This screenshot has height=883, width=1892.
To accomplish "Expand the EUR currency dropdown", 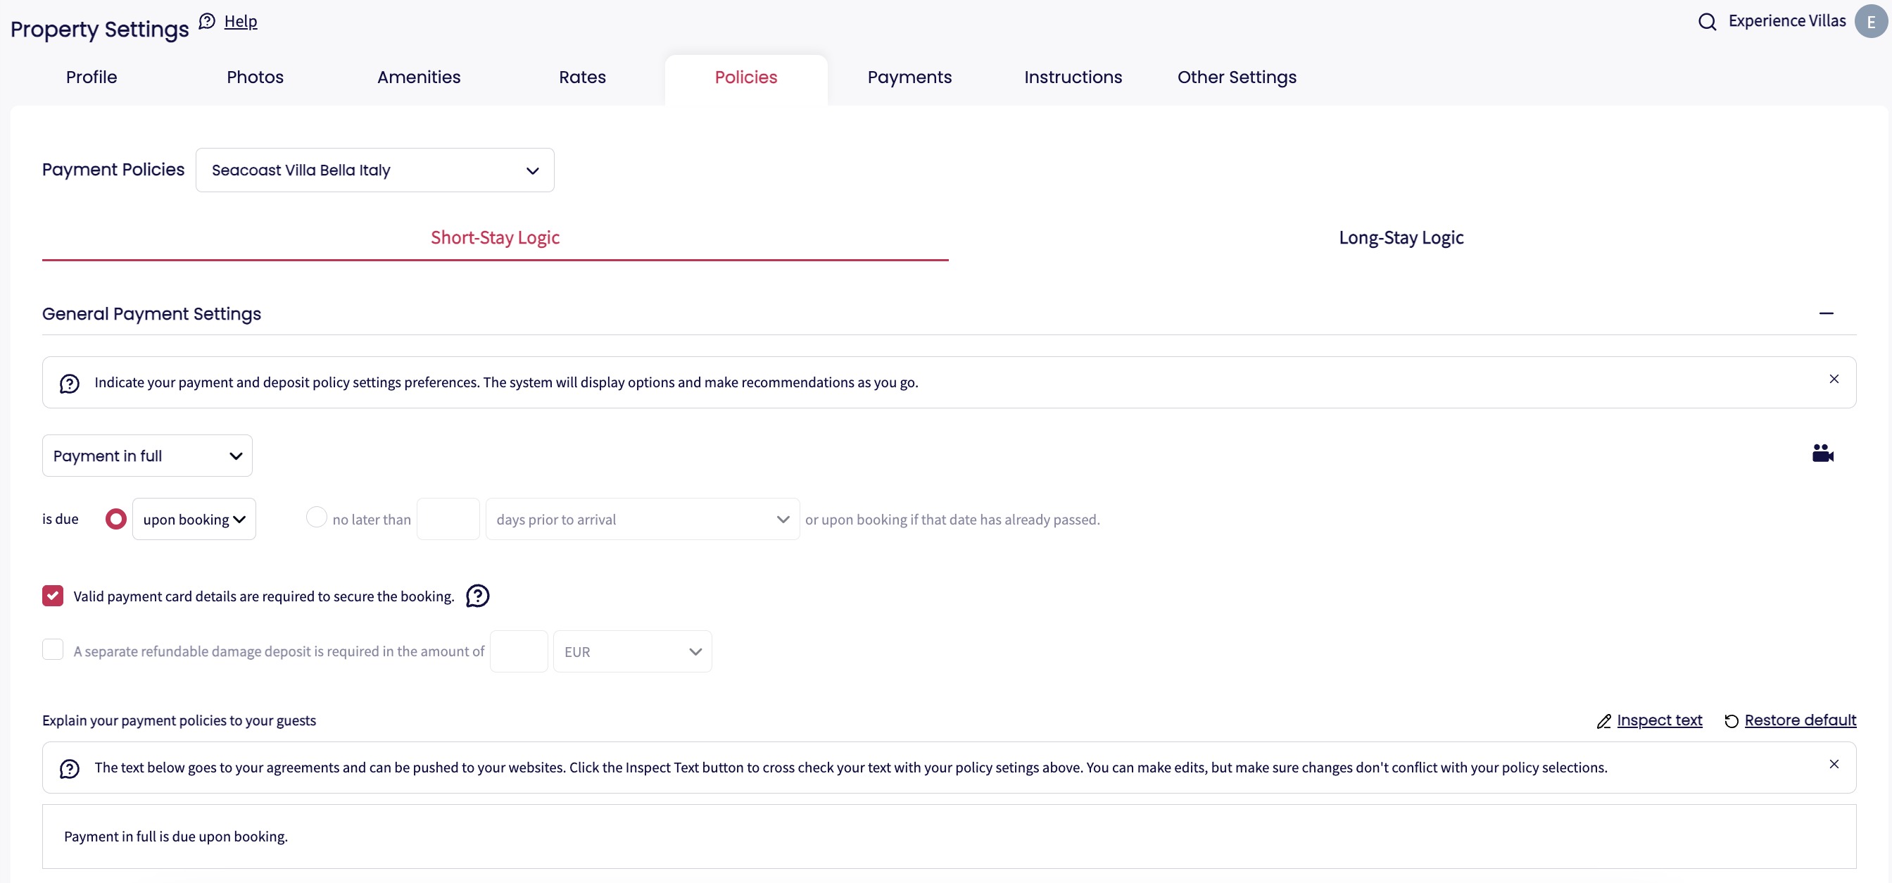I will coord(631,651).
